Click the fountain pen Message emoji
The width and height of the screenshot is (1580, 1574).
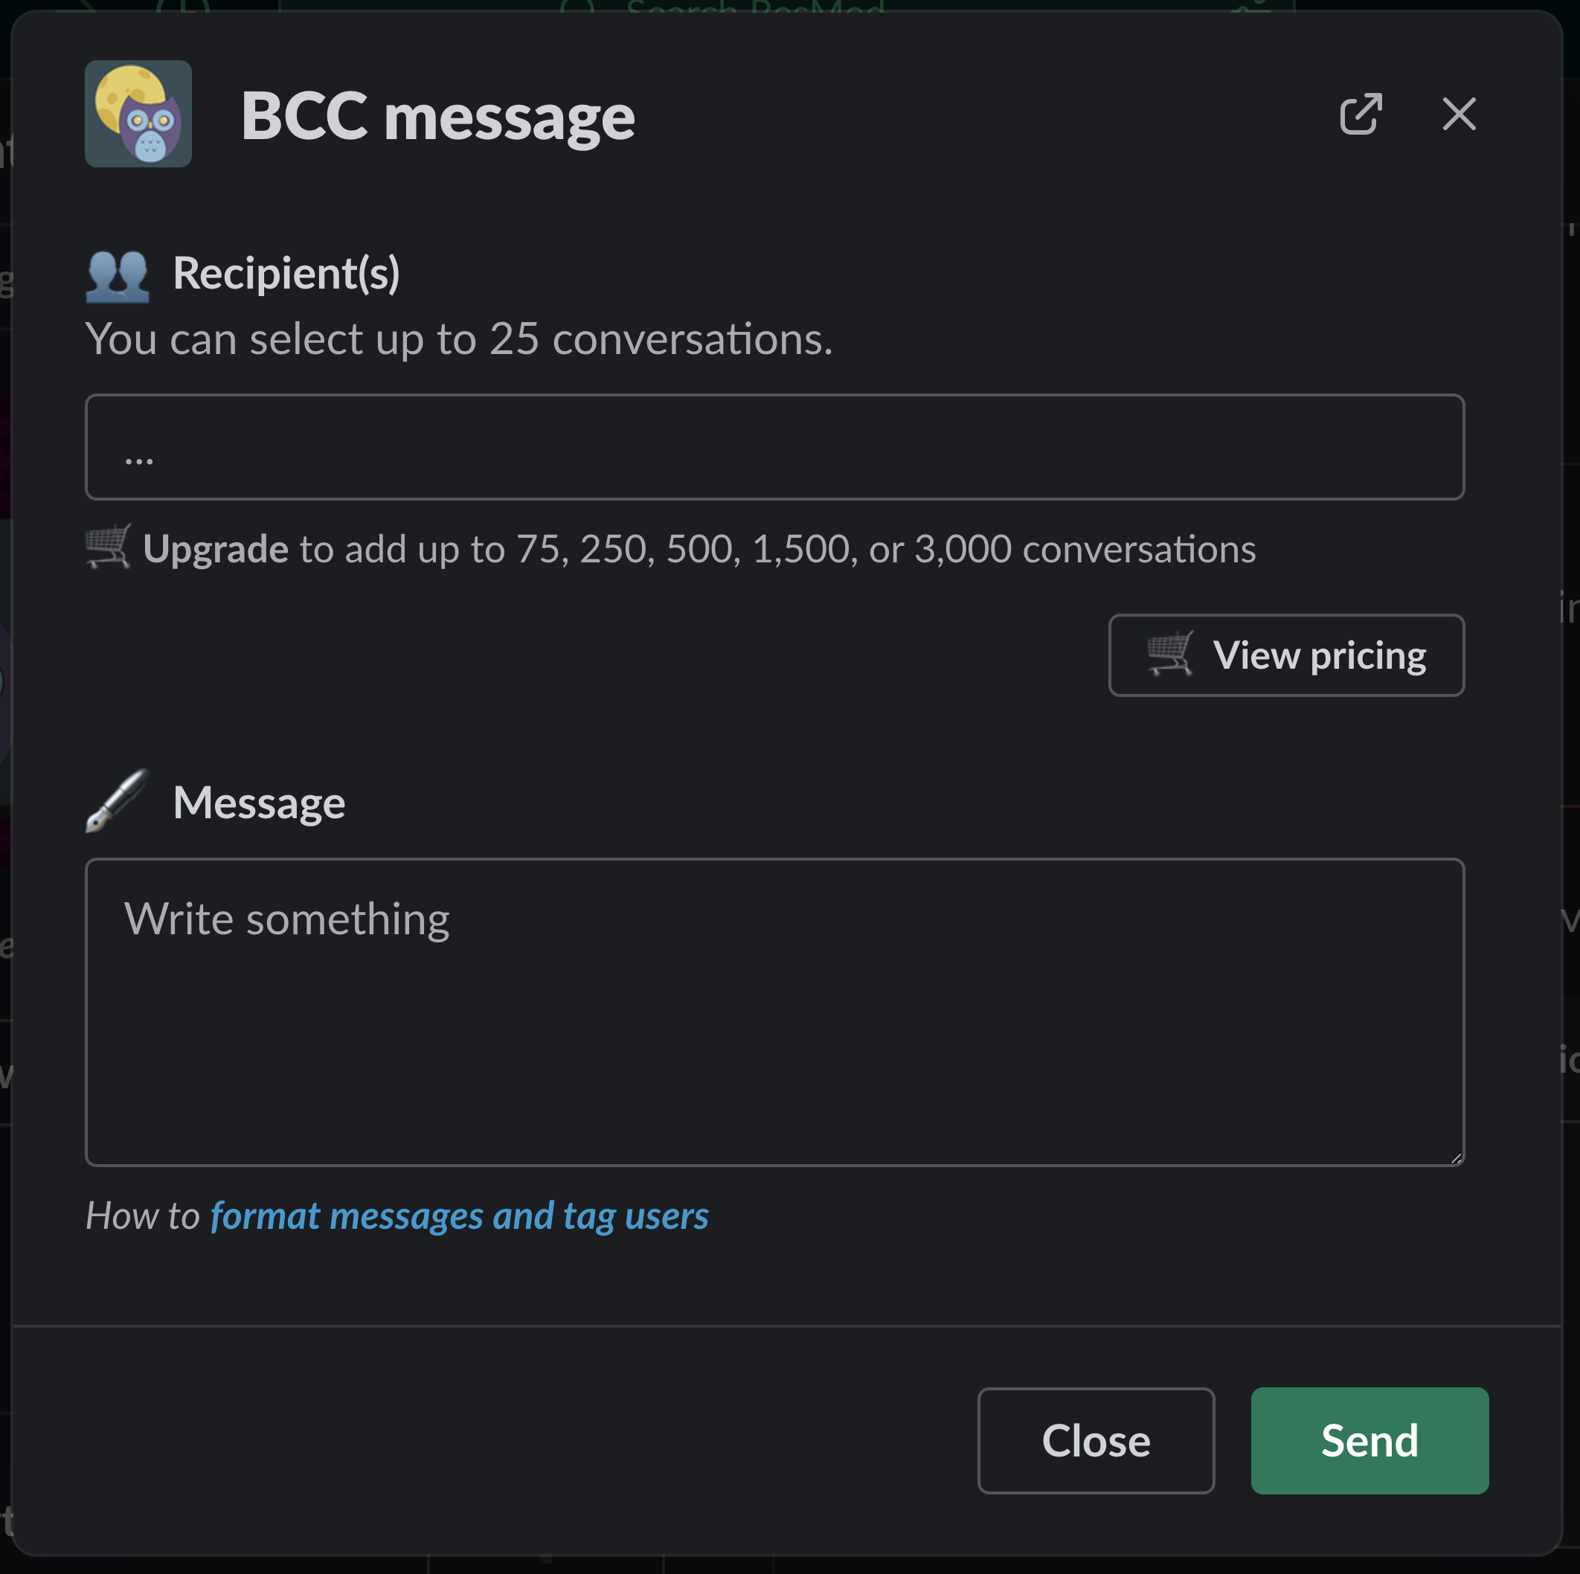click(x=118, y=801)
